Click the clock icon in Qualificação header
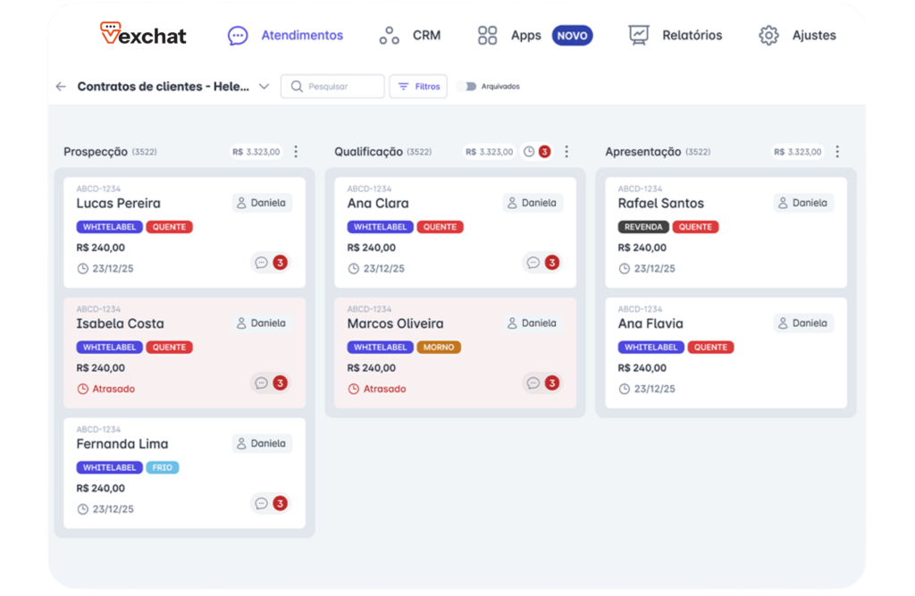 point(529,152)
